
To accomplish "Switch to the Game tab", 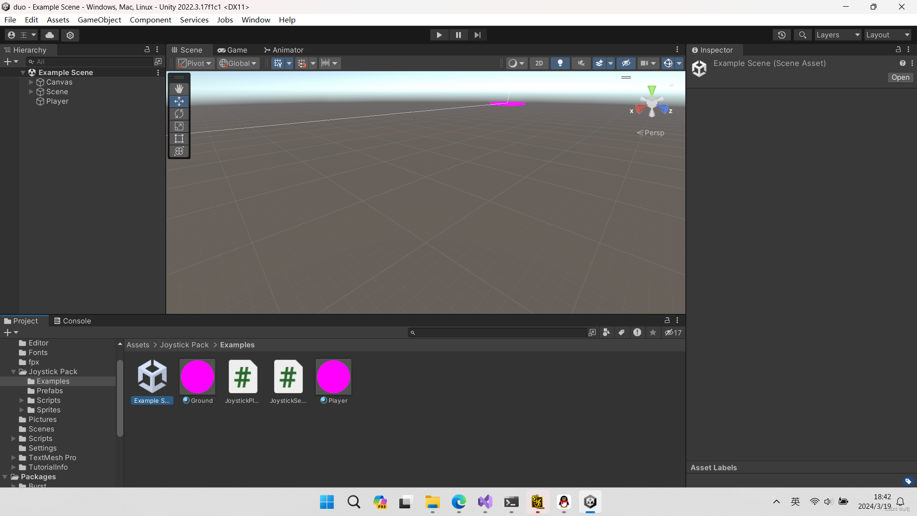I will (233, 50).
